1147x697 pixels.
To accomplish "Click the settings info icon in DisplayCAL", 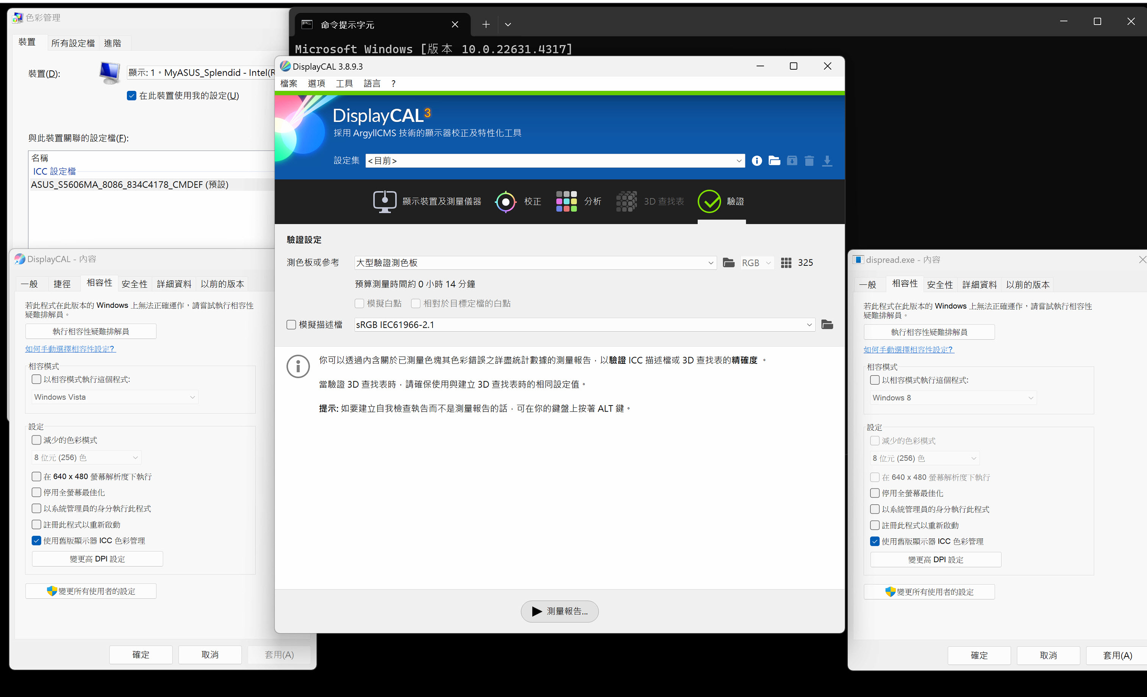I will tap(756, 161).
